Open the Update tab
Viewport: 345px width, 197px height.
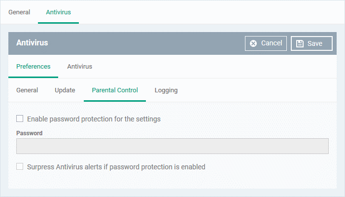click(x=65, y=90)
